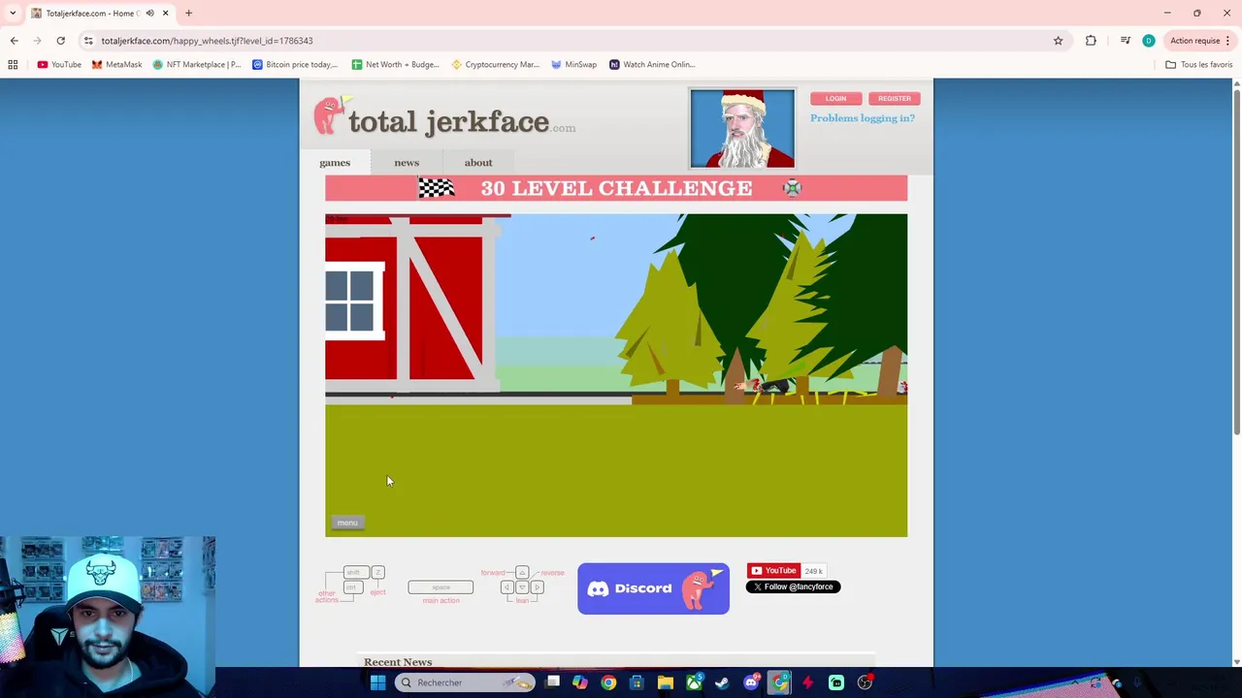This screenshot has width=1242, height=698.
Task: Open media control icon in Chrome toolbar
Action: [x=1125, y=41]
